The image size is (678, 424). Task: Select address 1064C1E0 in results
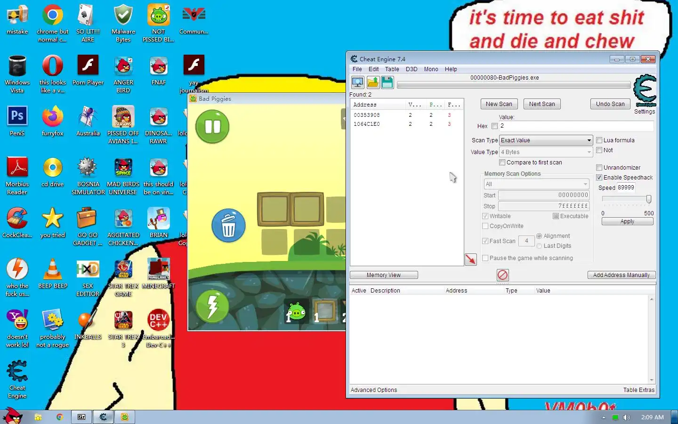pyautogui.click(x=407, y=124)
